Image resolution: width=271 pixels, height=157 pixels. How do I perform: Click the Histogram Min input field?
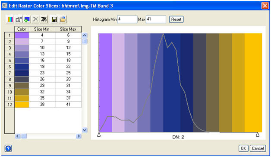coord(127,19)
